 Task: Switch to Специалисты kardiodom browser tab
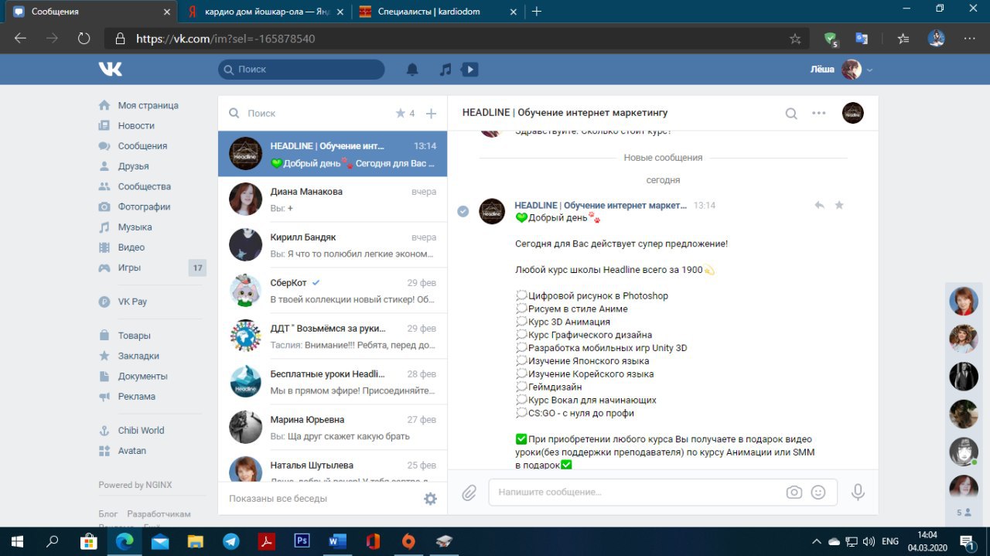(x=437, y=12)
